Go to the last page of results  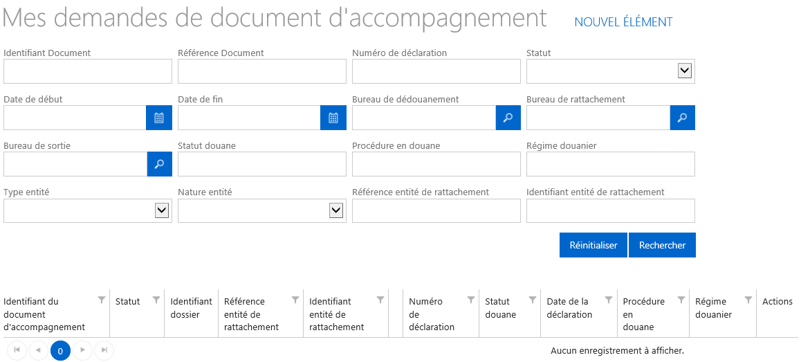click(x=104, y=350)
